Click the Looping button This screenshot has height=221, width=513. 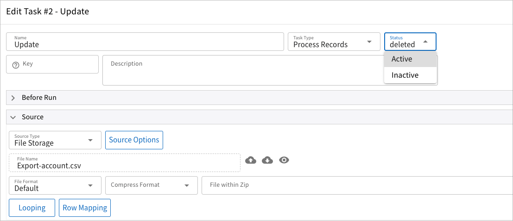[x=32, y=208]
